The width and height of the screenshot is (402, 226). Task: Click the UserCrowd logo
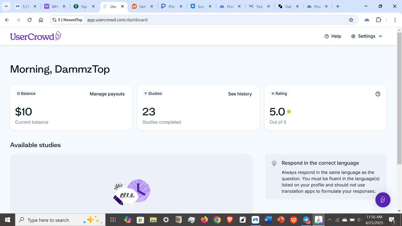(35, 36)
